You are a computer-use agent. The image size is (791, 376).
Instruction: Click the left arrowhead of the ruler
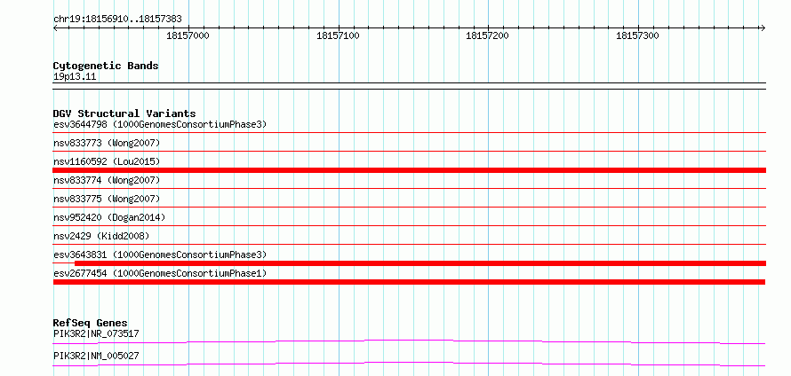(55, 27)
